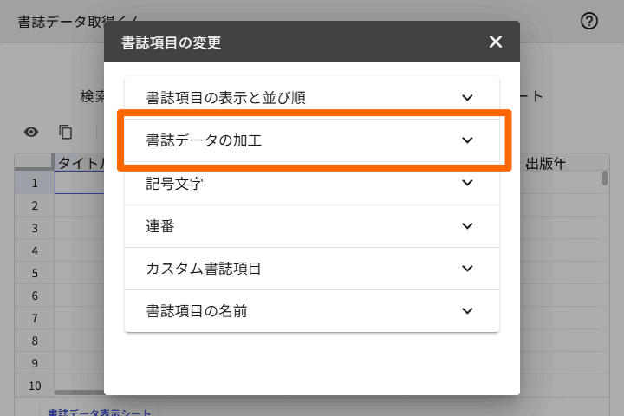Expand the 連番 section chevron

[x=468, y=225]
